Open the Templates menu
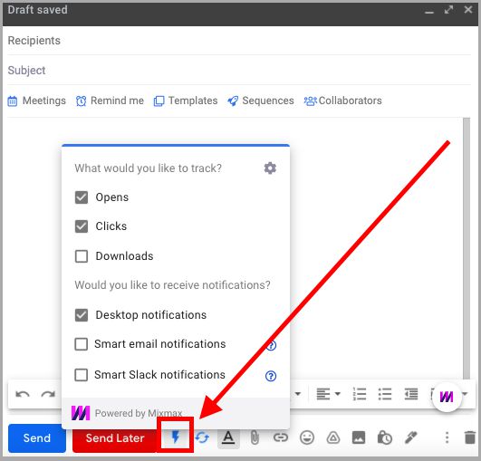The height and width of the screenshot is (461, 481). 186,101
